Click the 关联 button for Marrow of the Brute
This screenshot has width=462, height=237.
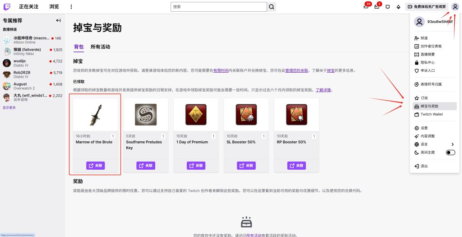click(x=96, y=166)
